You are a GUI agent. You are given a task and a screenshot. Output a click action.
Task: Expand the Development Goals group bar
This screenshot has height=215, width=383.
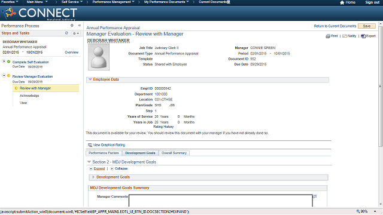(93, 177)
